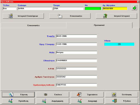This screenshot has height=105, width=140.
Task: Click the Αριθμός Ταυτότητας label
Action: [x=44, y=77]
